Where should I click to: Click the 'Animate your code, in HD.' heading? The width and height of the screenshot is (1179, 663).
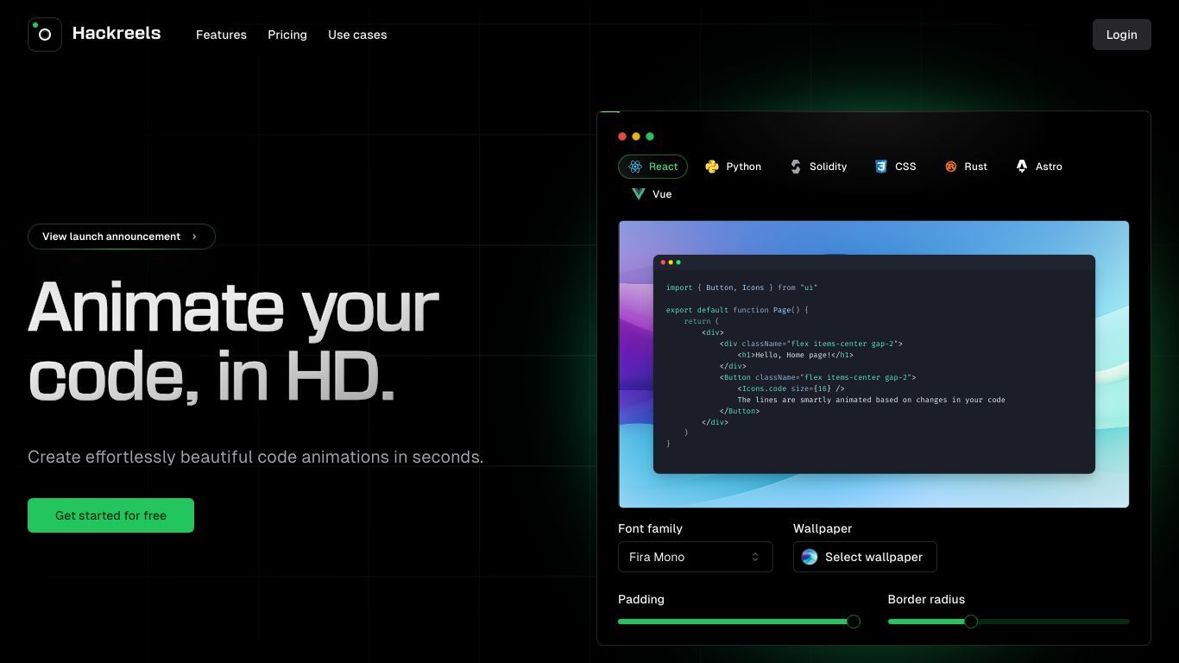(x=233, y=342)
